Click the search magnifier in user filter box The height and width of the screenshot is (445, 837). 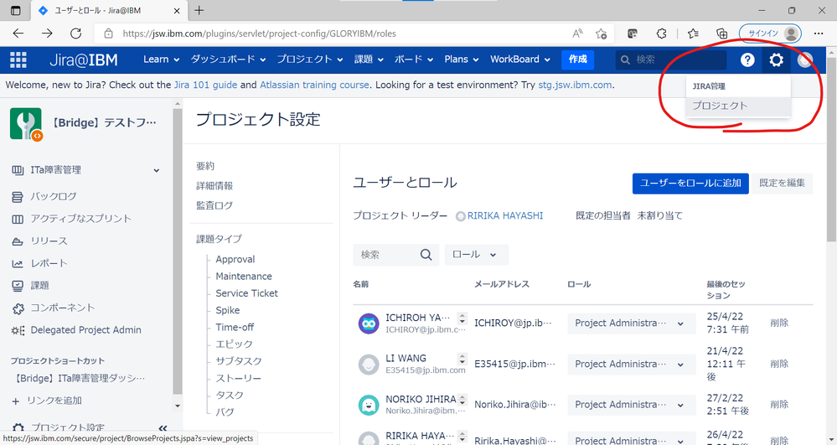coord(426,255)
